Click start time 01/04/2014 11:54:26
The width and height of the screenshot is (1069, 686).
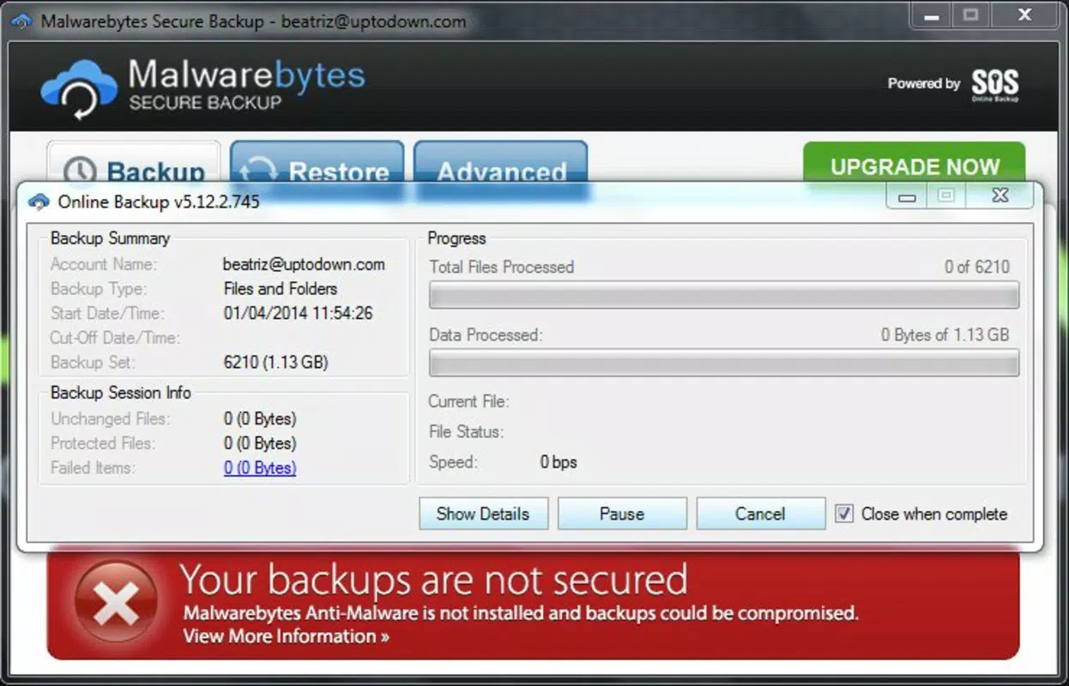click(299, 313)
